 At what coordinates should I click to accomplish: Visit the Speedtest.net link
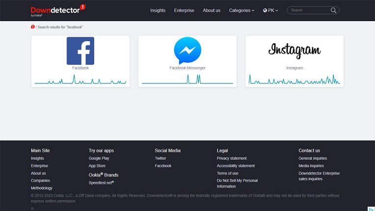101,182
